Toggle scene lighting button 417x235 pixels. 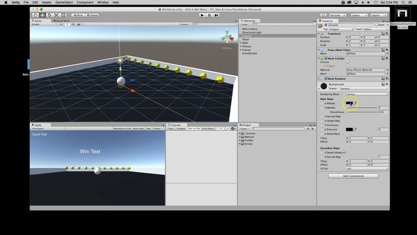(67, 24)
